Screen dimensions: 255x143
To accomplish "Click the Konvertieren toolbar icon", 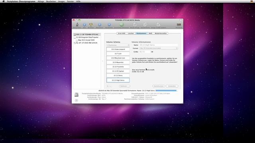I will tap(145, 25).
